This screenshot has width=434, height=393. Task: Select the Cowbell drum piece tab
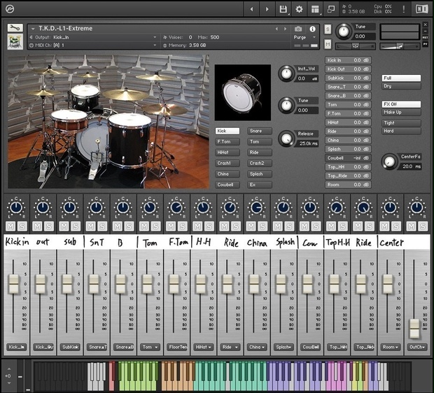[x=227, y=185]
